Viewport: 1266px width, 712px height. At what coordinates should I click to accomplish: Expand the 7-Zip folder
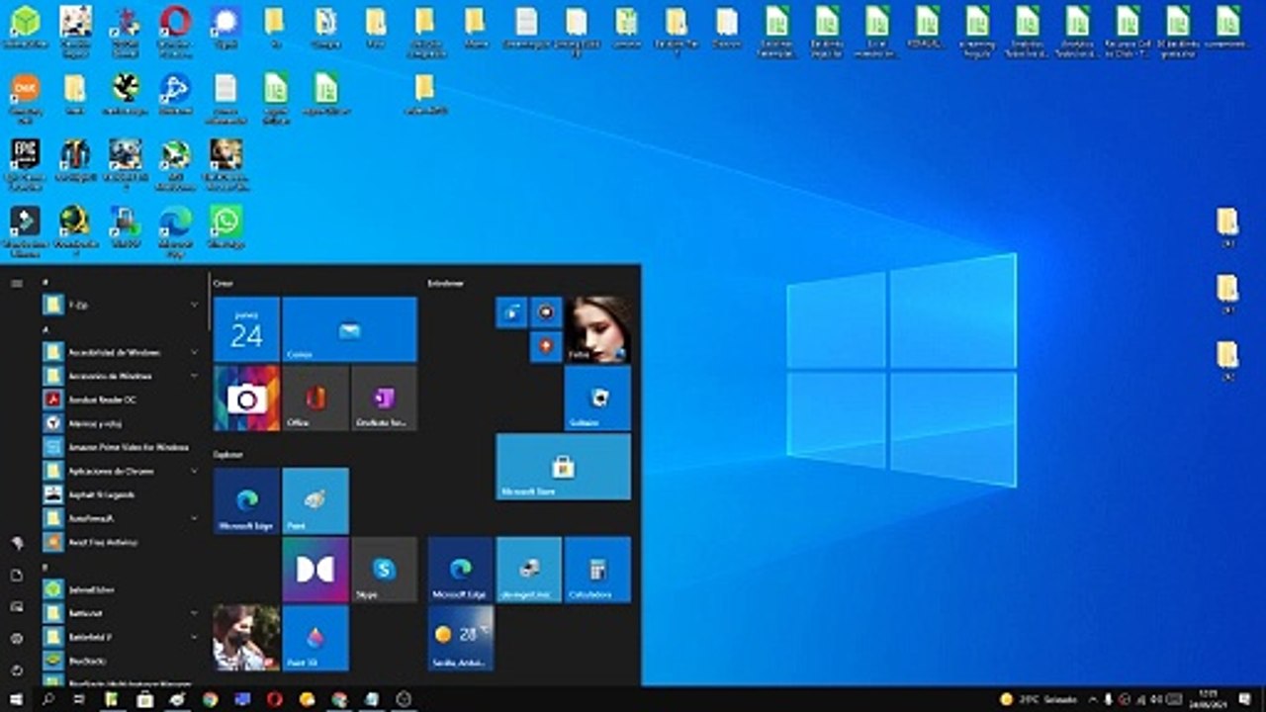[123, 305]
